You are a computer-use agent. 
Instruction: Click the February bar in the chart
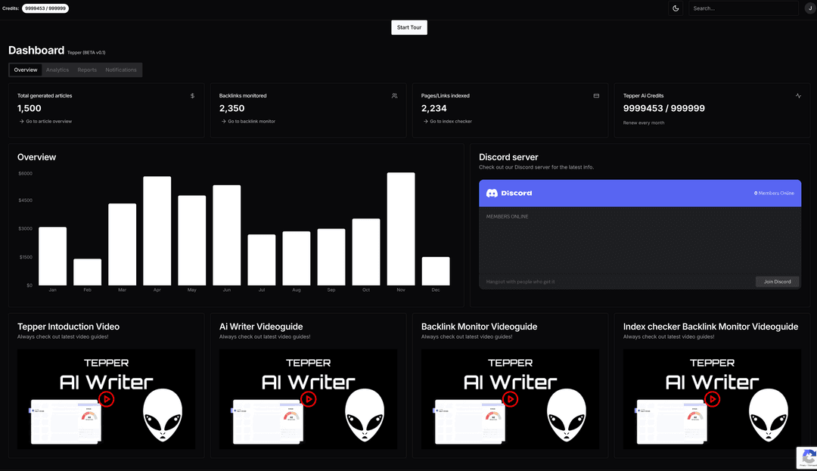pyautogui.click(x=88, y=271)
